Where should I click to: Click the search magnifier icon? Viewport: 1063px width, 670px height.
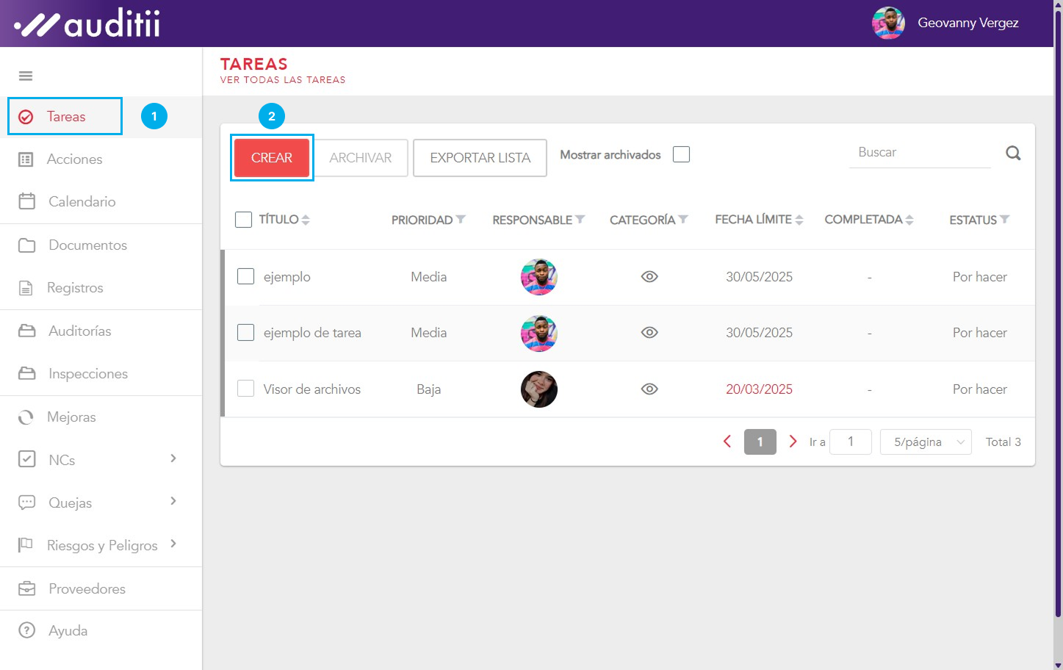click(1013, 153)
